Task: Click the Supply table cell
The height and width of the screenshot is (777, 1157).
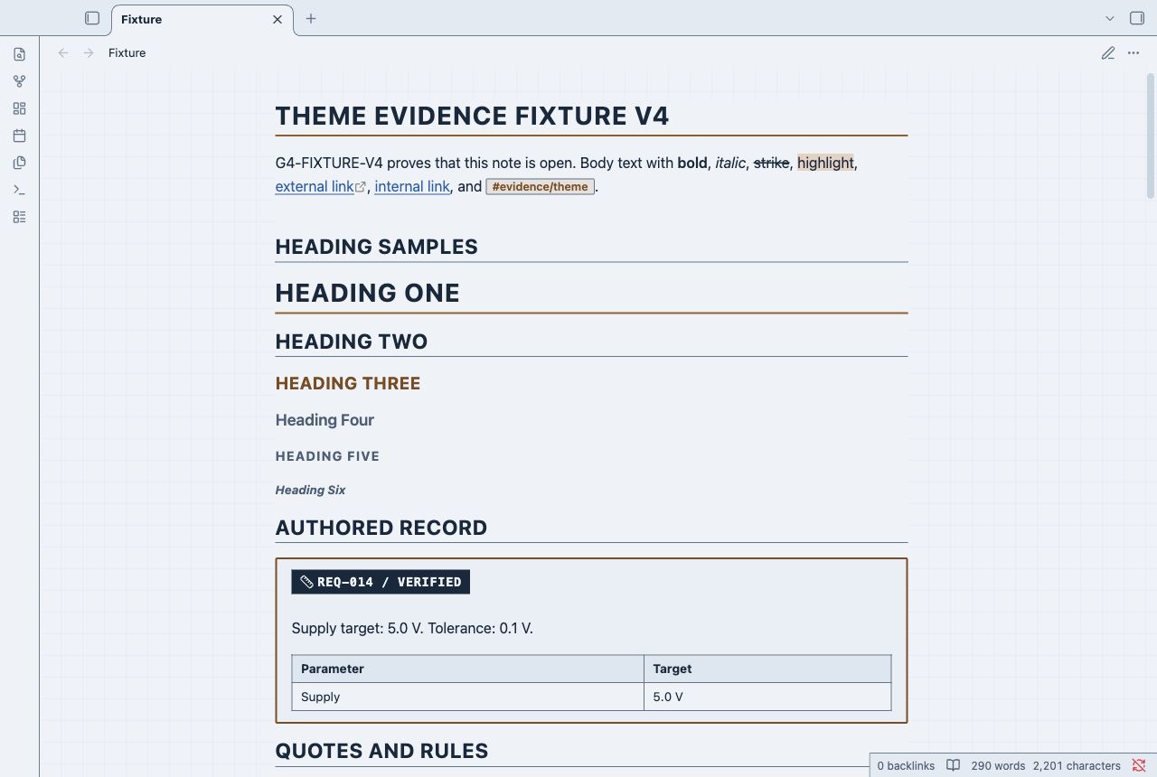Action: [x=467, y=697]
